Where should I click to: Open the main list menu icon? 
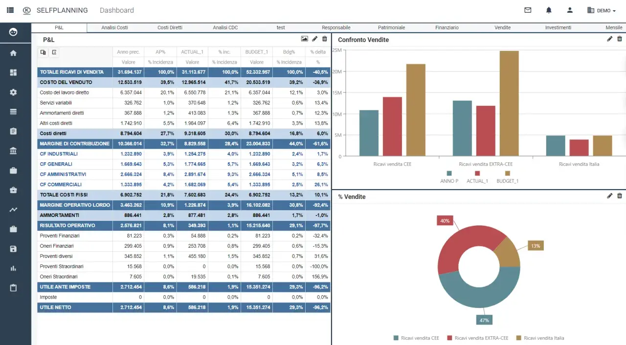click(x=10, y=10)
